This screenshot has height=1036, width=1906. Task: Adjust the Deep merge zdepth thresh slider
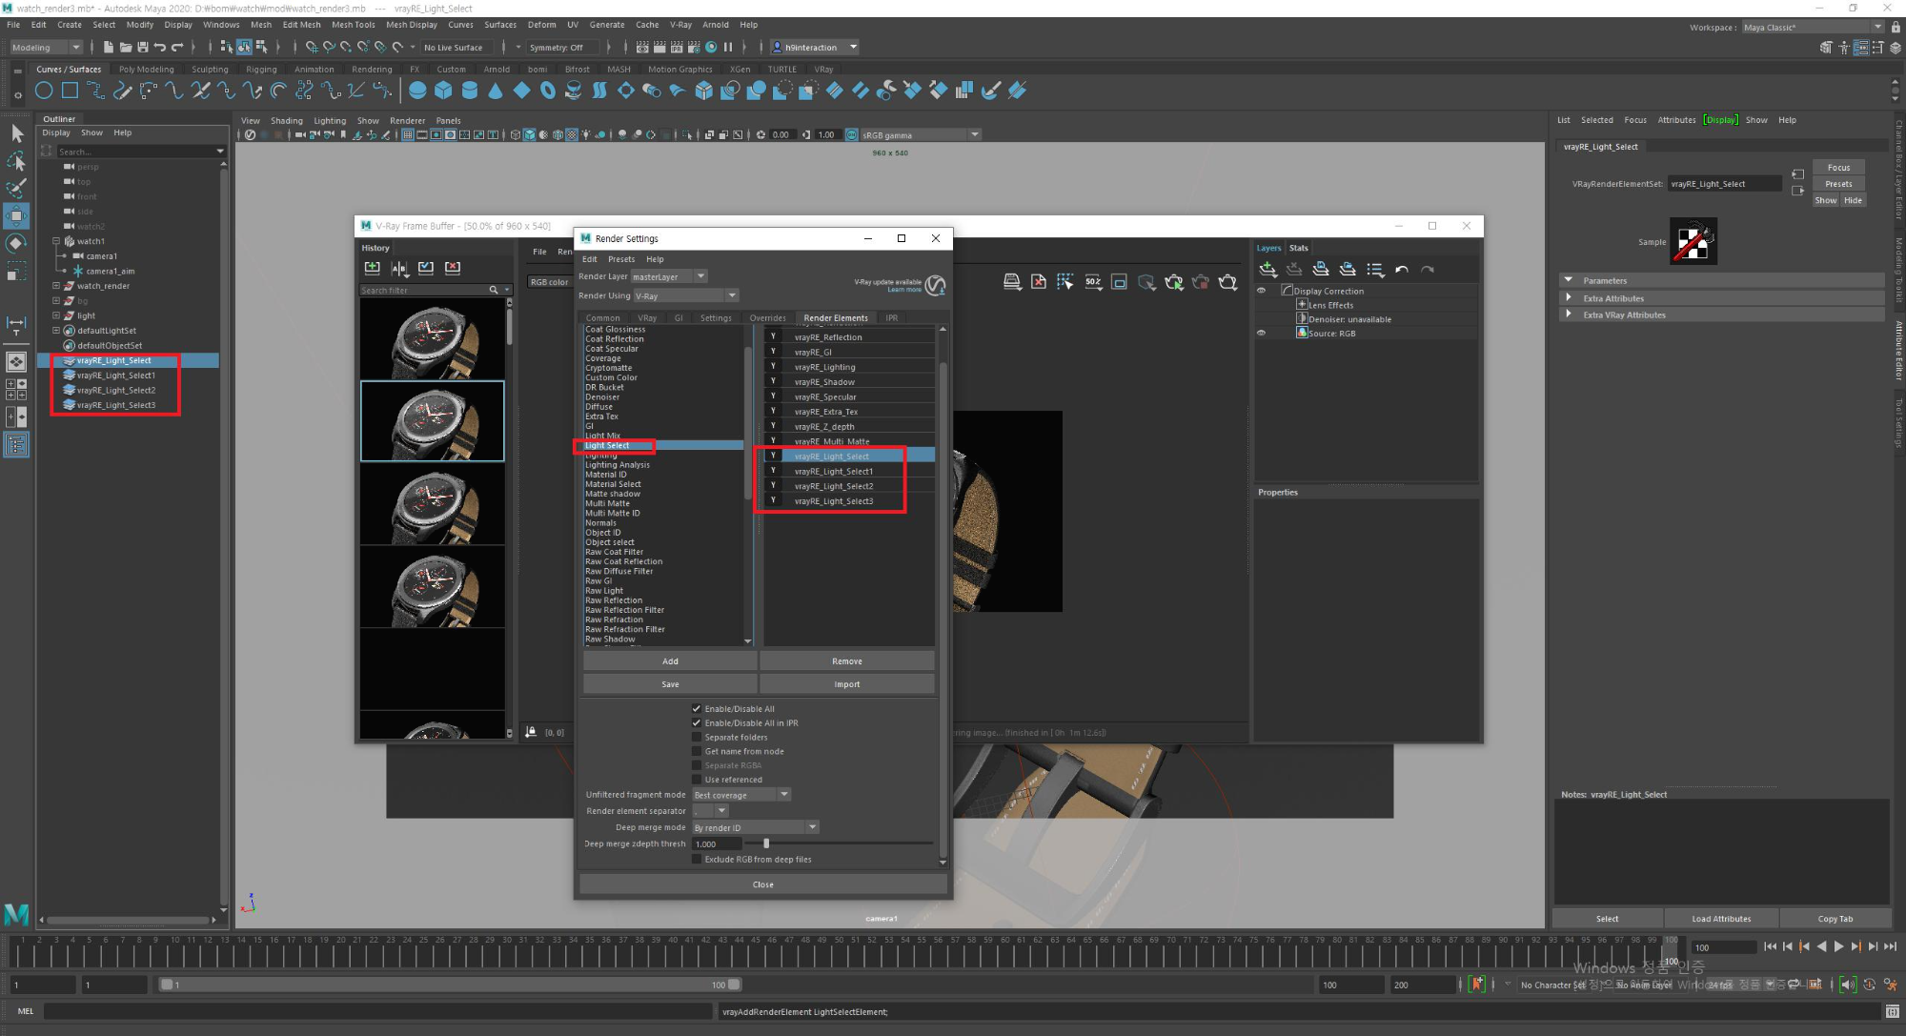click(766, 843)
